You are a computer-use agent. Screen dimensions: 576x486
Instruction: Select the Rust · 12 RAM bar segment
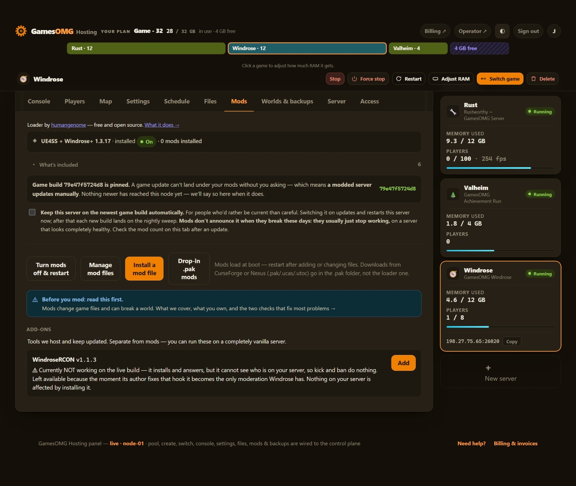pos(146,48)
